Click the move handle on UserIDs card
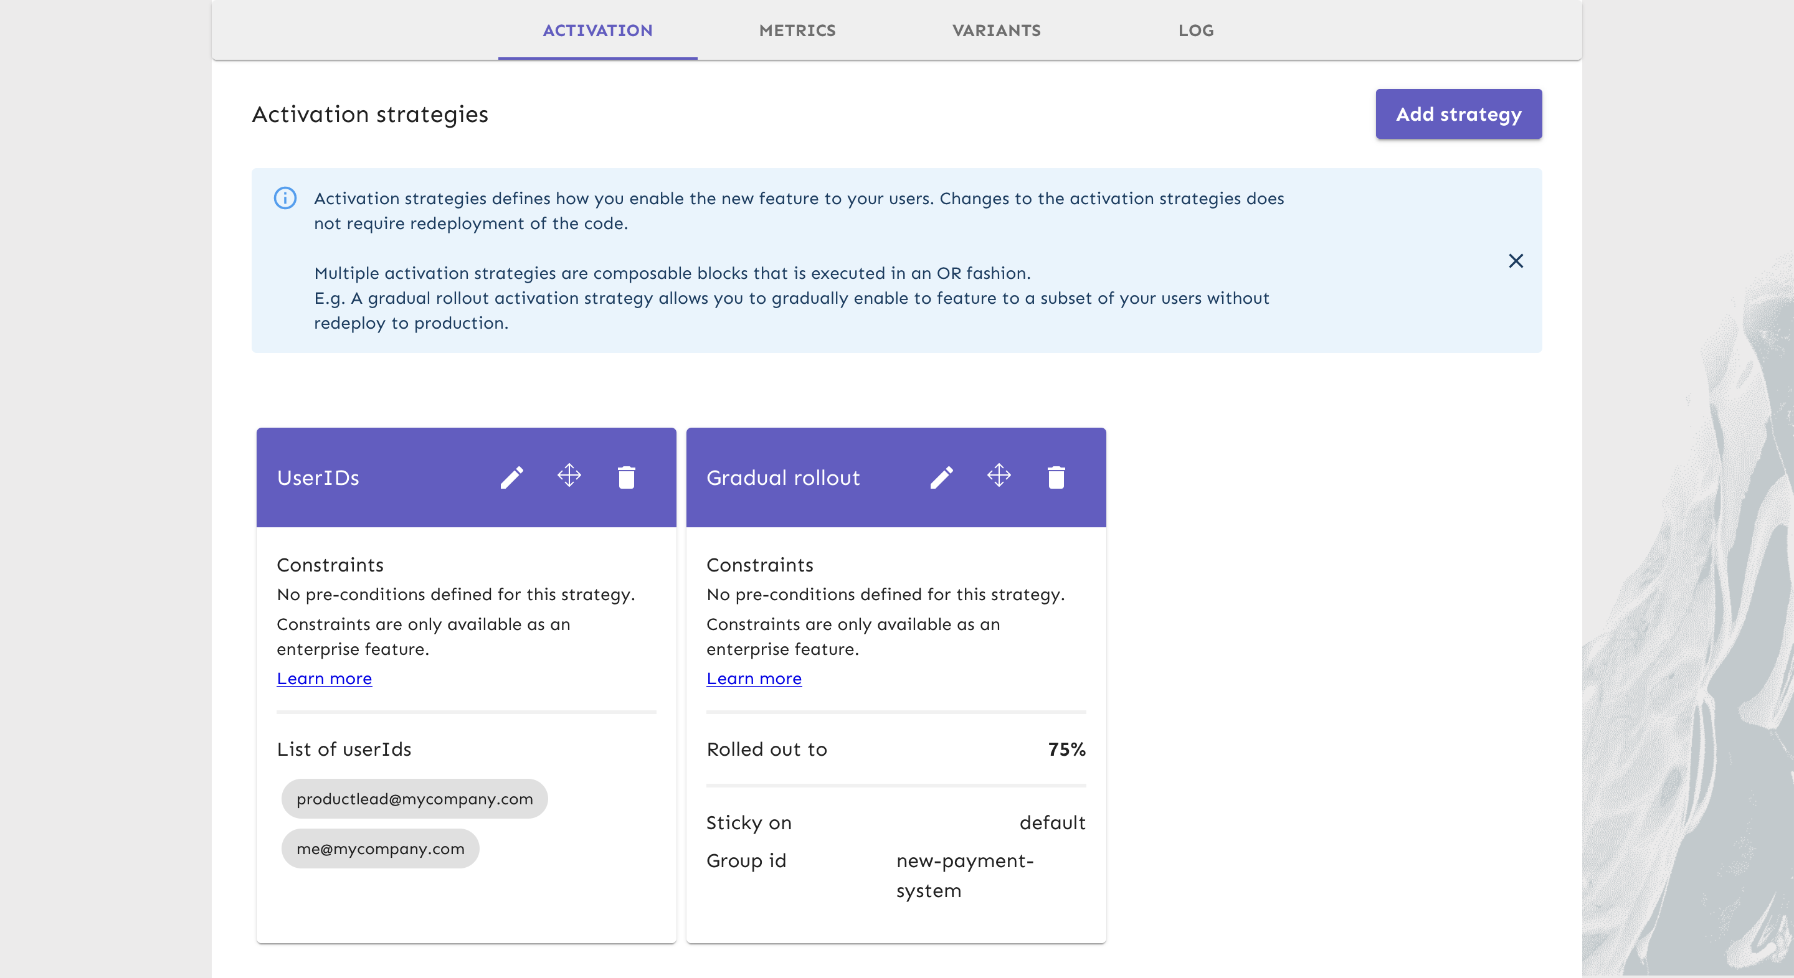This screenshot has width=1794, height=978. (569, 476)
